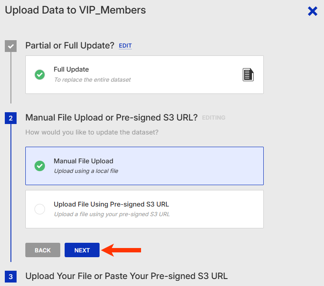Click the step 2 number badge
This screenshot has height=286, width=324.
(x=10, y=118)
